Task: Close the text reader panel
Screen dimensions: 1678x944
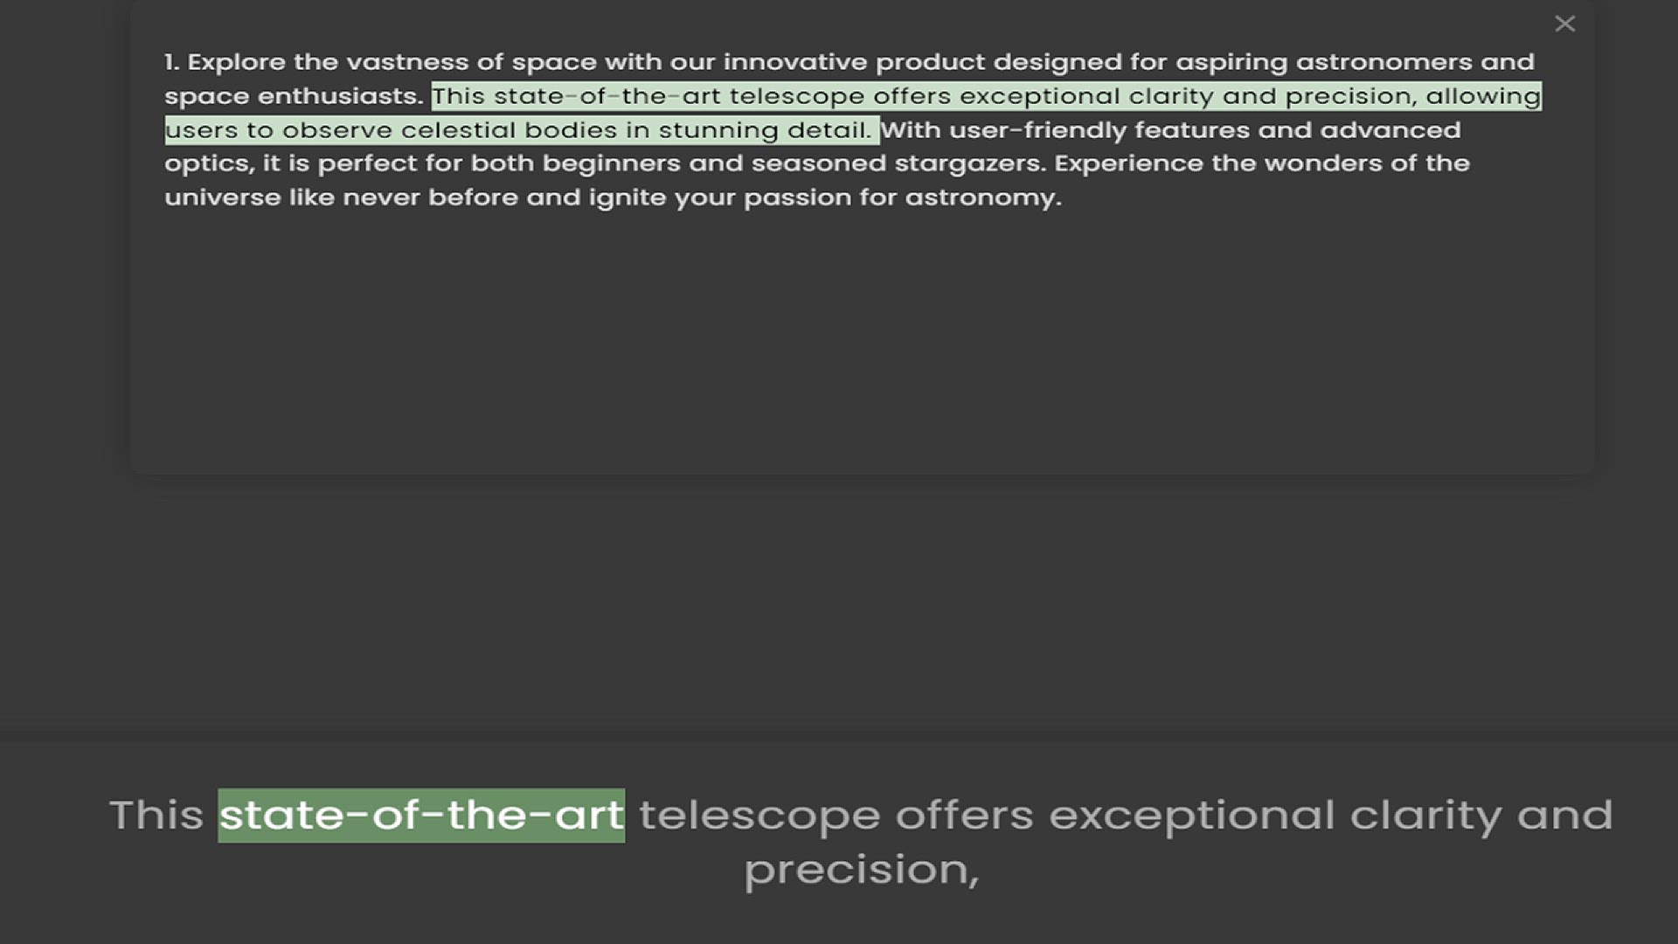Action: 1564,24
